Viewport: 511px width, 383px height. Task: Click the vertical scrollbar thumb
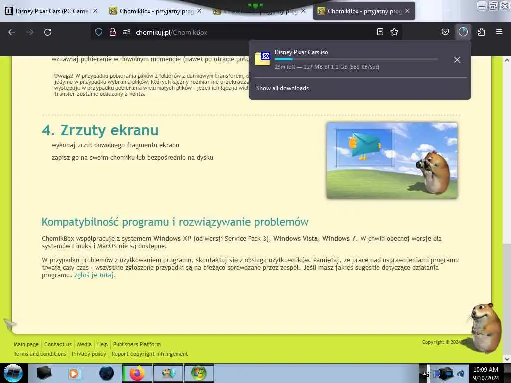[x=507, y=299]
